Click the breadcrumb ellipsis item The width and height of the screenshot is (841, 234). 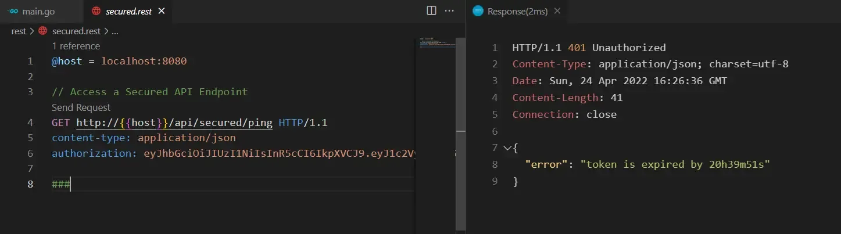pos(114,32)
